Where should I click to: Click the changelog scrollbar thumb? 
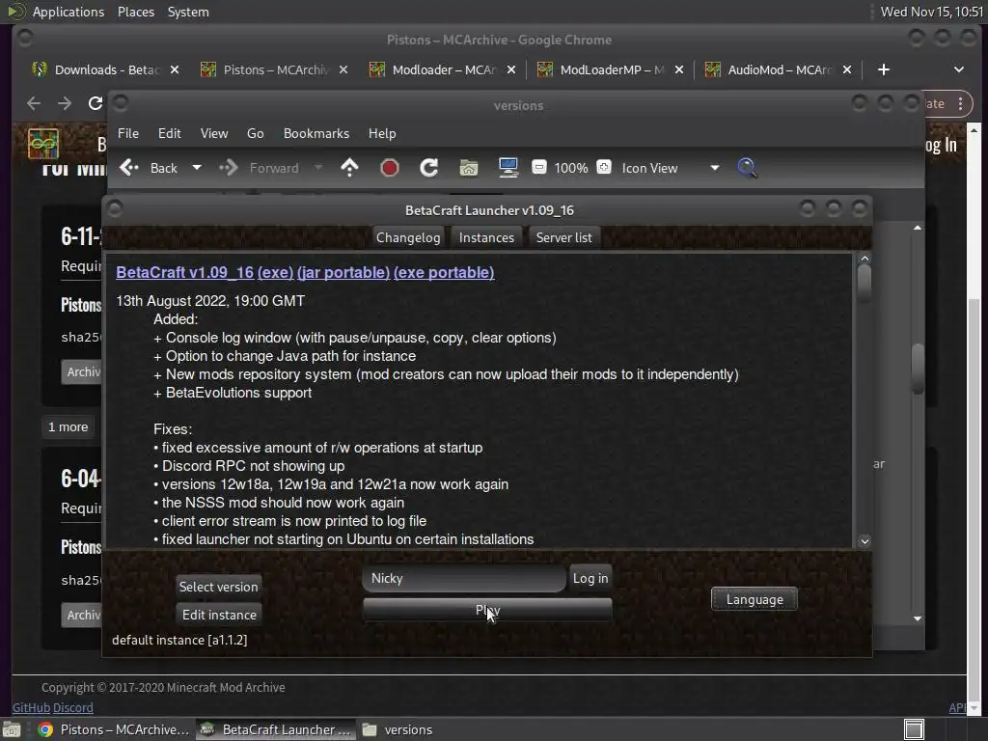[x=864, y=283]
